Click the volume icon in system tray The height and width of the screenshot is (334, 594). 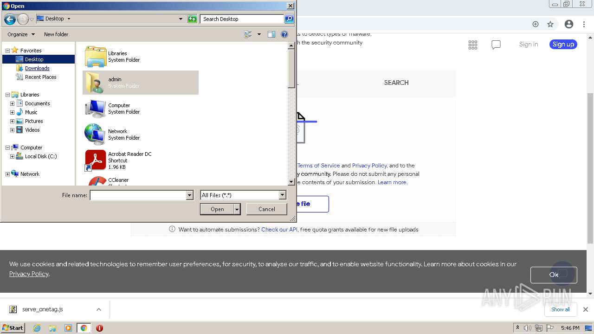pyautogui.click(x=528, y=328)
